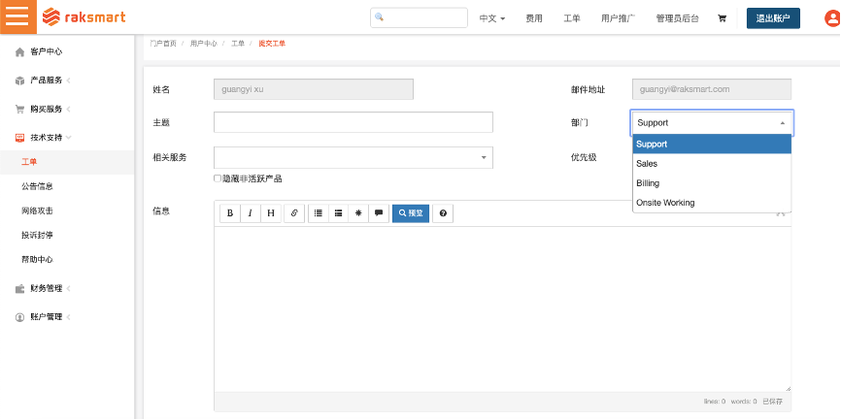The height and width of the screenshot is (420, 841).
Task: Open the user avatar icon
Action: [833, 18]
